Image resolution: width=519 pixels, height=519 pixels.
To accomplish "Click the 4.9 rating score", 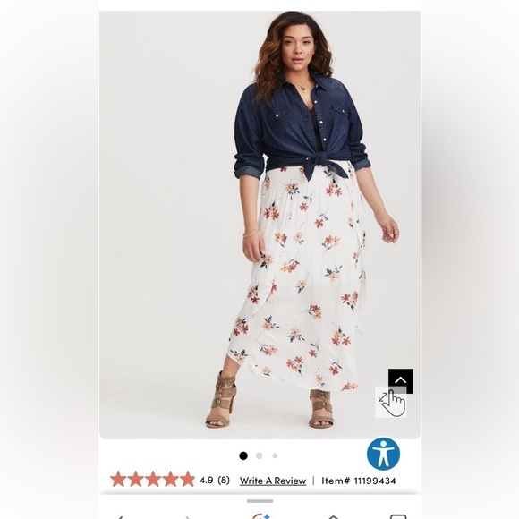I will pyautogui.click(x=206, y=480).
